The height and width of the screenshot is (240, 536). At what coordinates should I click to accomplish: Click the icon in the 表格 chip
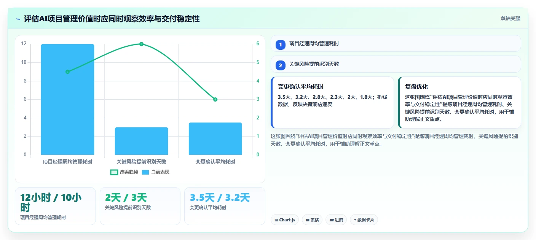pos(308,220)
